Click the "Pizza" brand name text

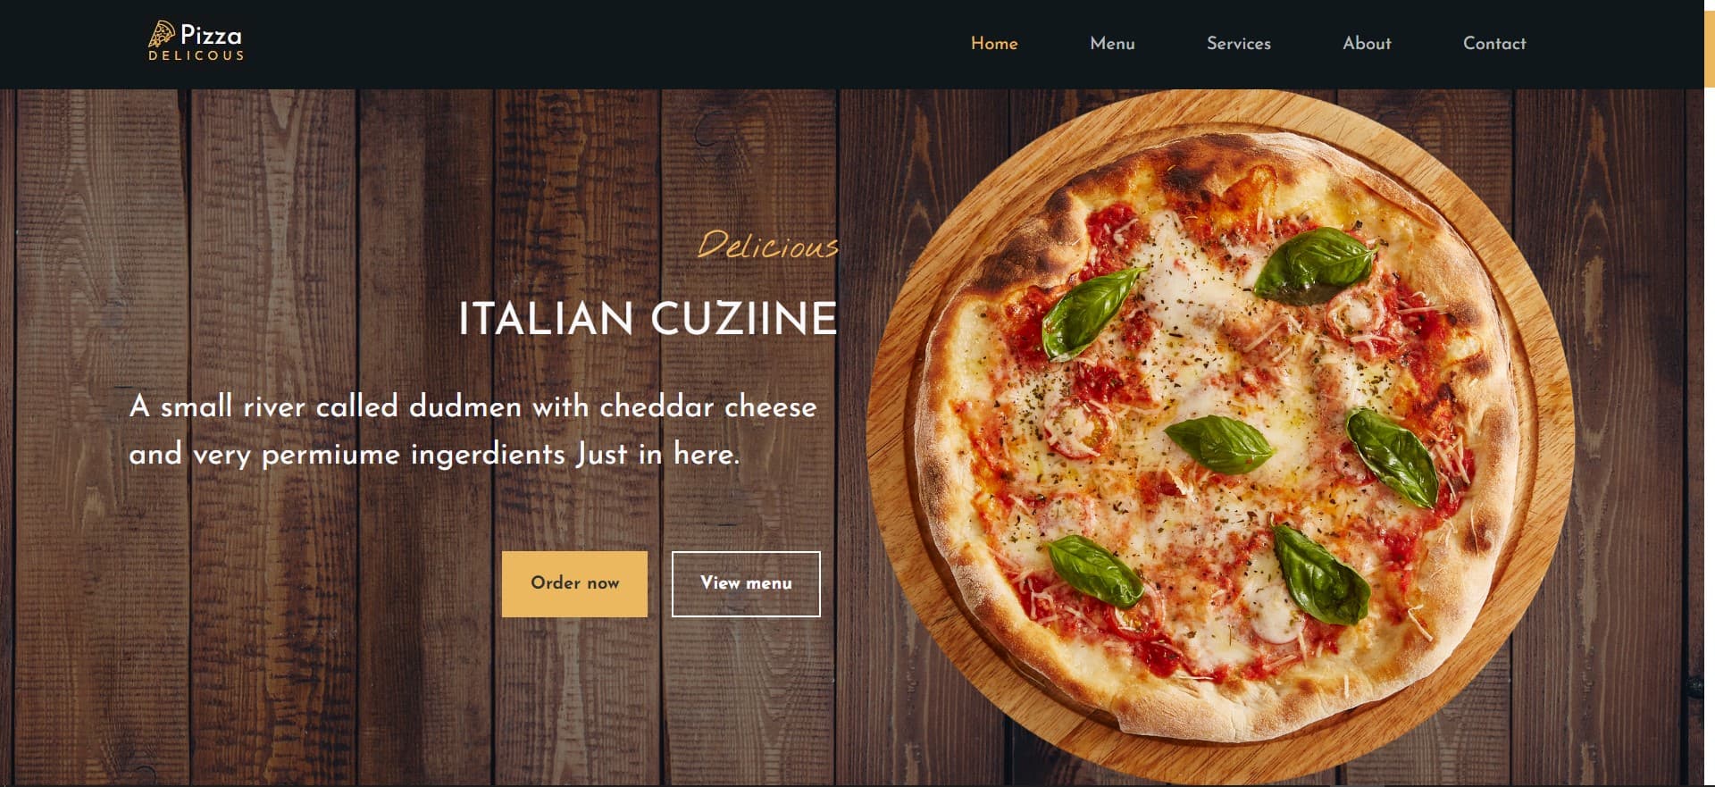click(211, 36)
